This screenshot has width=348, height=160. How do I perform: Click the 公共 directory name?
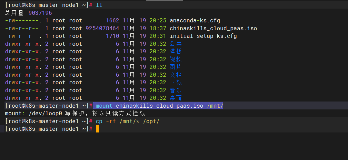tap(176, 44)
